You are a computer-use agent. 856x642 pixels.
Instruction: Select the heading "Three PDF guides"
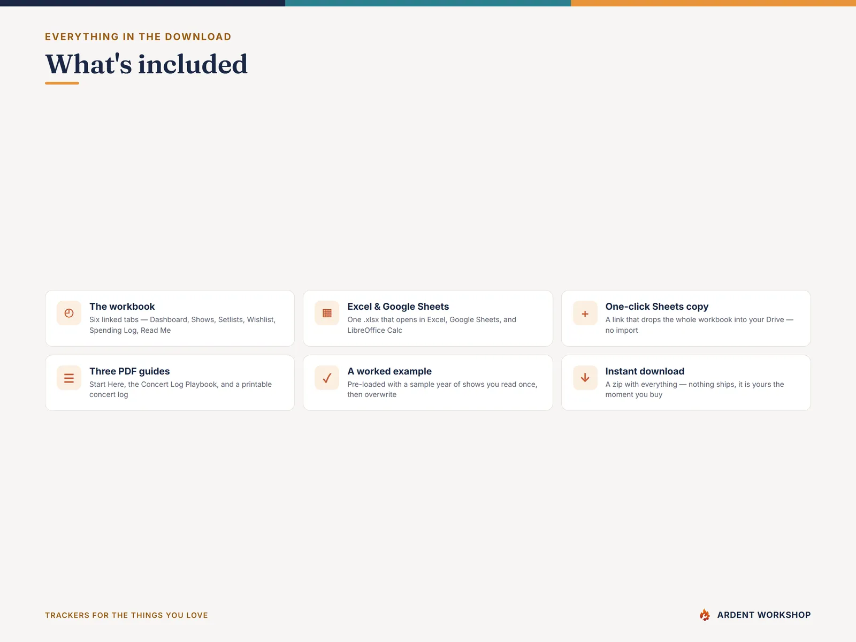(129, 371)
